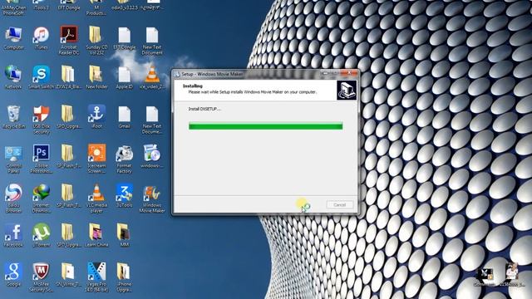Click the installer computer image in Setup header

[347, 91]
